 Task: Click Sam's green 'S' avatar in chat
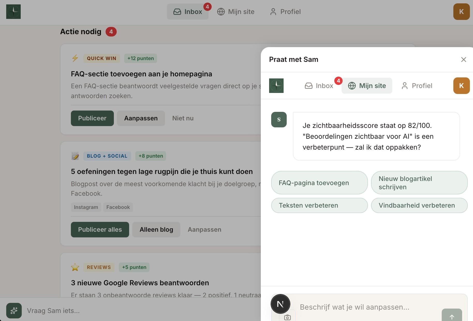[x=279, y=119]
